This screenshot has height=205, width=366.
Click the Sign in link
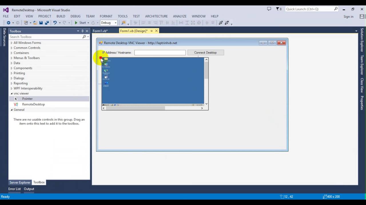pyautogui.click(x=348, y=17)
